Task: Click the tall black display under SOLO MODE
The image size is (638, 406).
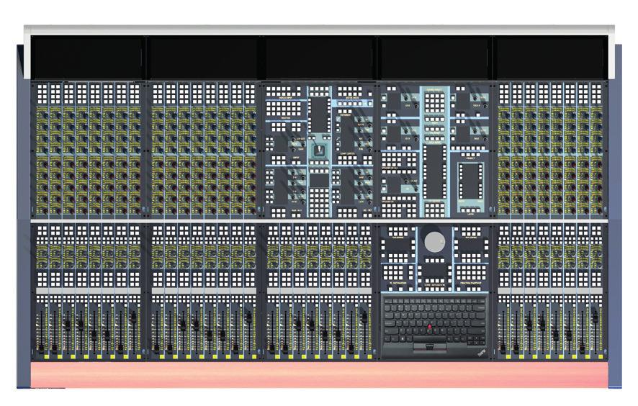Action: pyautogui.click(x=434, y=171)
